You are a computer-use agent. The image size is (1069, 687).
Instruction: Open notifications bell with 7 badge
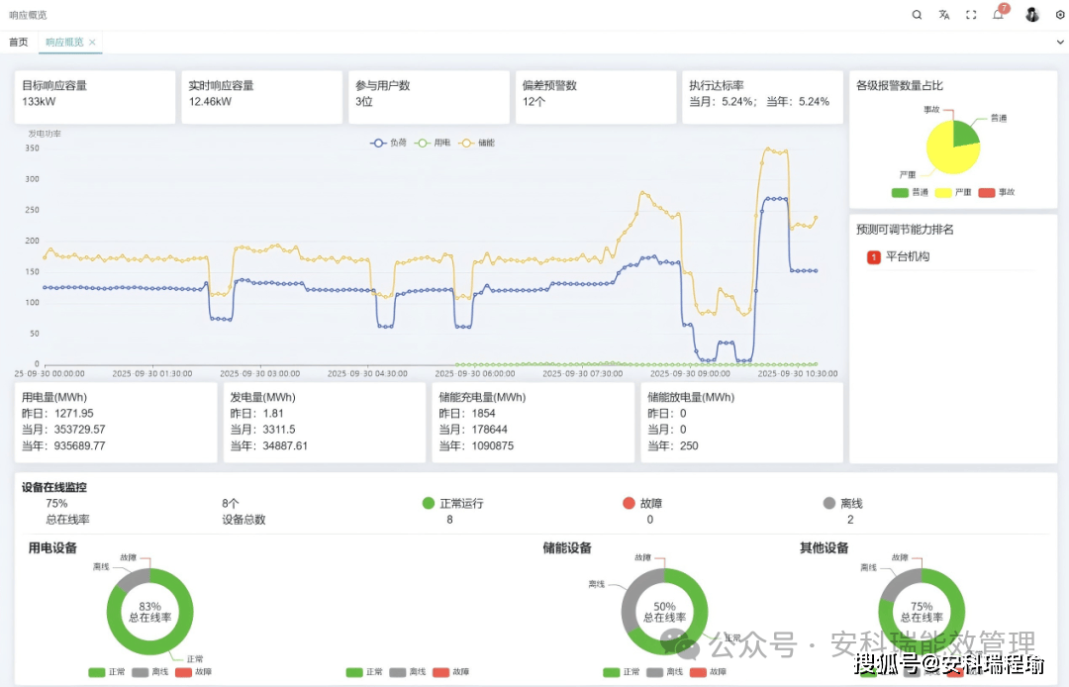pos(998,15)
